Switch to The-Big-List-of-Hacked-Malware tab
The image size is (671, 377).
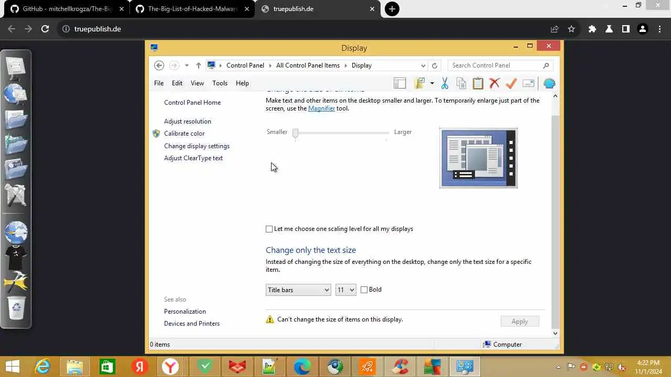192,9
